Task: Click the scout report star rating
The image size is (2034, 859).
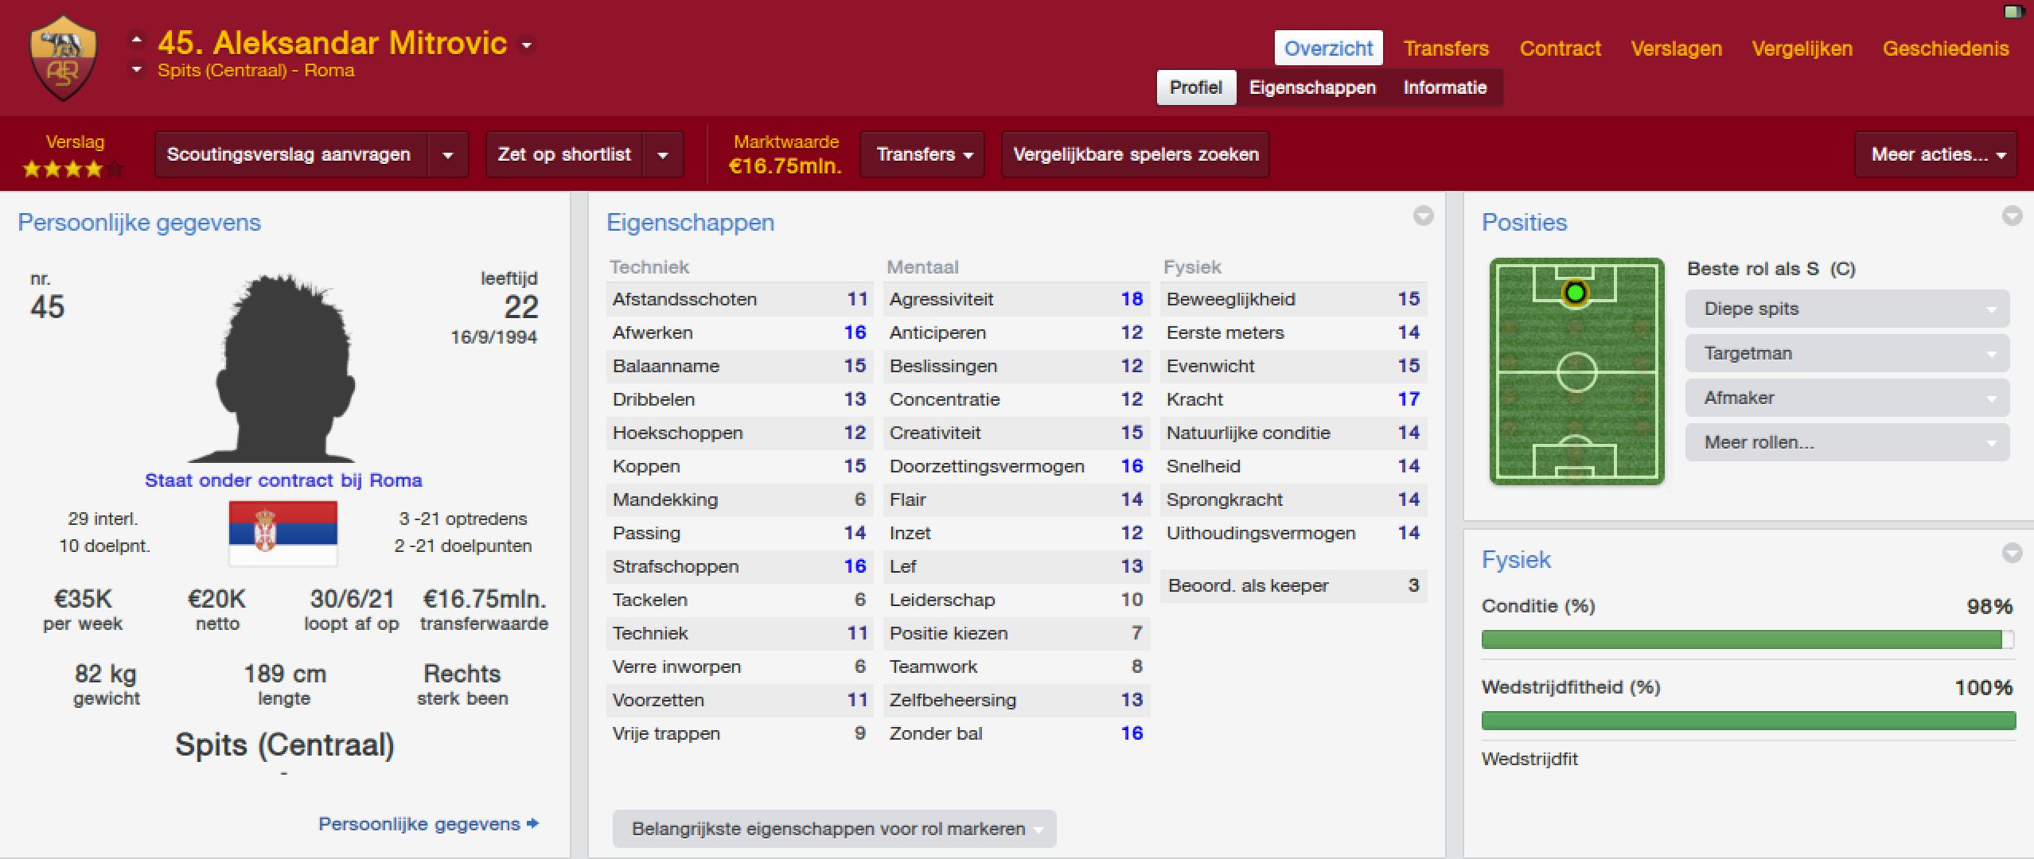Action: [x=72, y=169]
